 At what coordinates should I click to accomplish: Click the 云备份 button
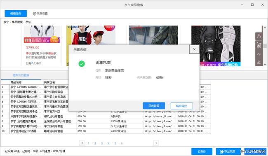(202, 151)
